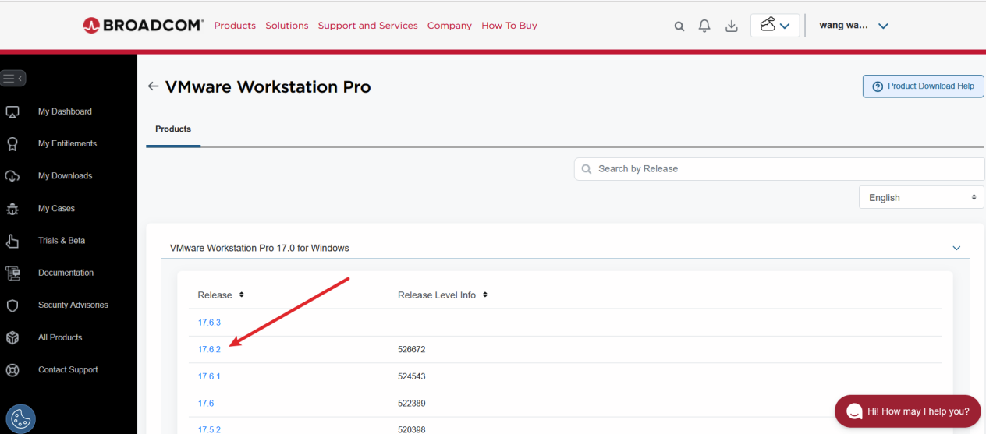Expand the wang wa... user account menu
Screen dimensions: 986x434
click(x=853, y=26)
